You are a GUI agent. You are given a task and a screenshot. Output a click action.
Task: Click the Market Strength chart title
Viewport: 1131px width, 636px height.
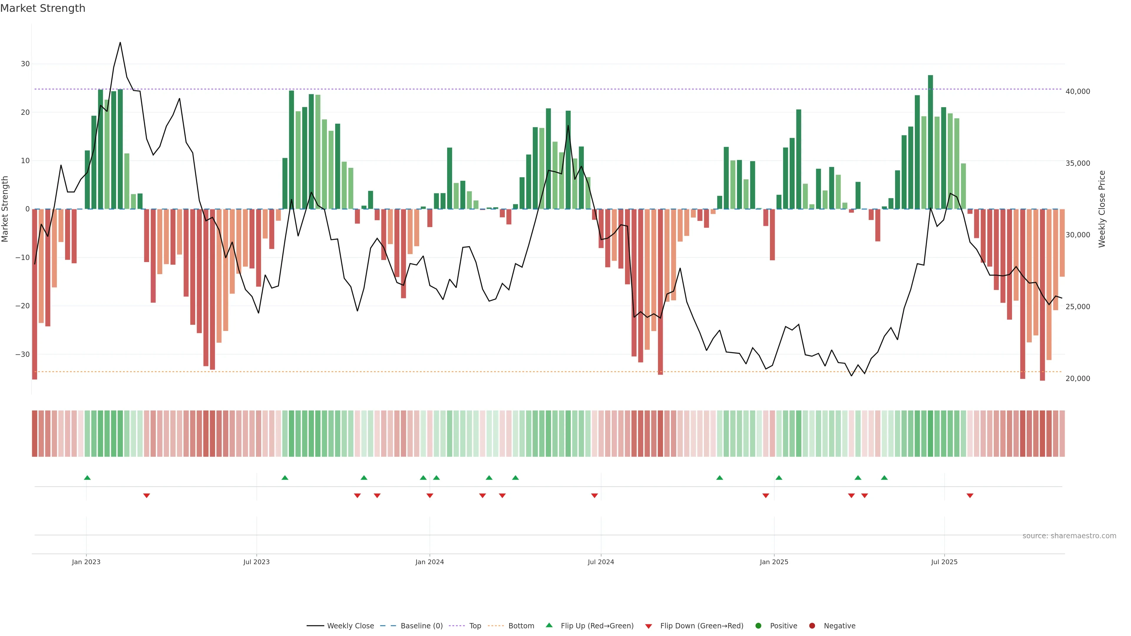click(43, 8)
